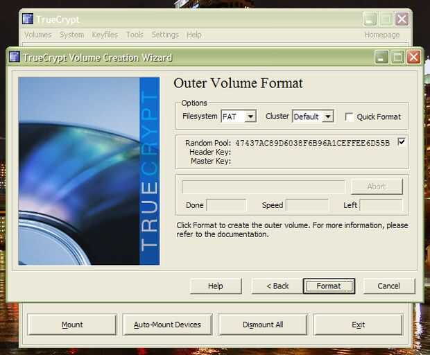
Task: Click the Exit button in TrueCrypt window
Action: pyautogui.click(x=358, y=324)
